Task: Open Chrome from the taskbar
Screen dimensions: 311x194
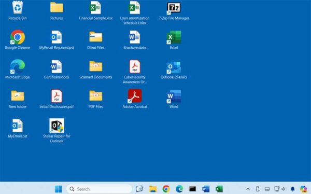Action: (166, 189)
